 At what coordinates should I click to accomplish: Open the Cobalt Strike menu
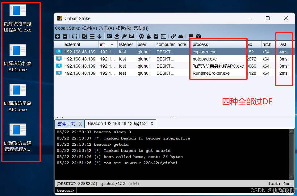coord(67,28)
